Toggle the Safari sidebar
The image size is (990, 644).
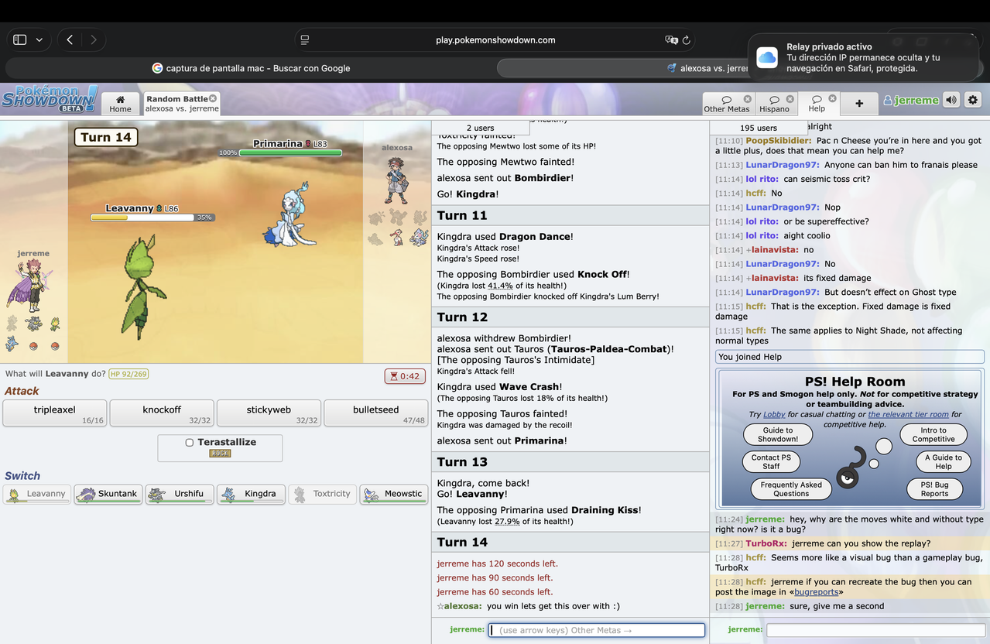point(20,39)
